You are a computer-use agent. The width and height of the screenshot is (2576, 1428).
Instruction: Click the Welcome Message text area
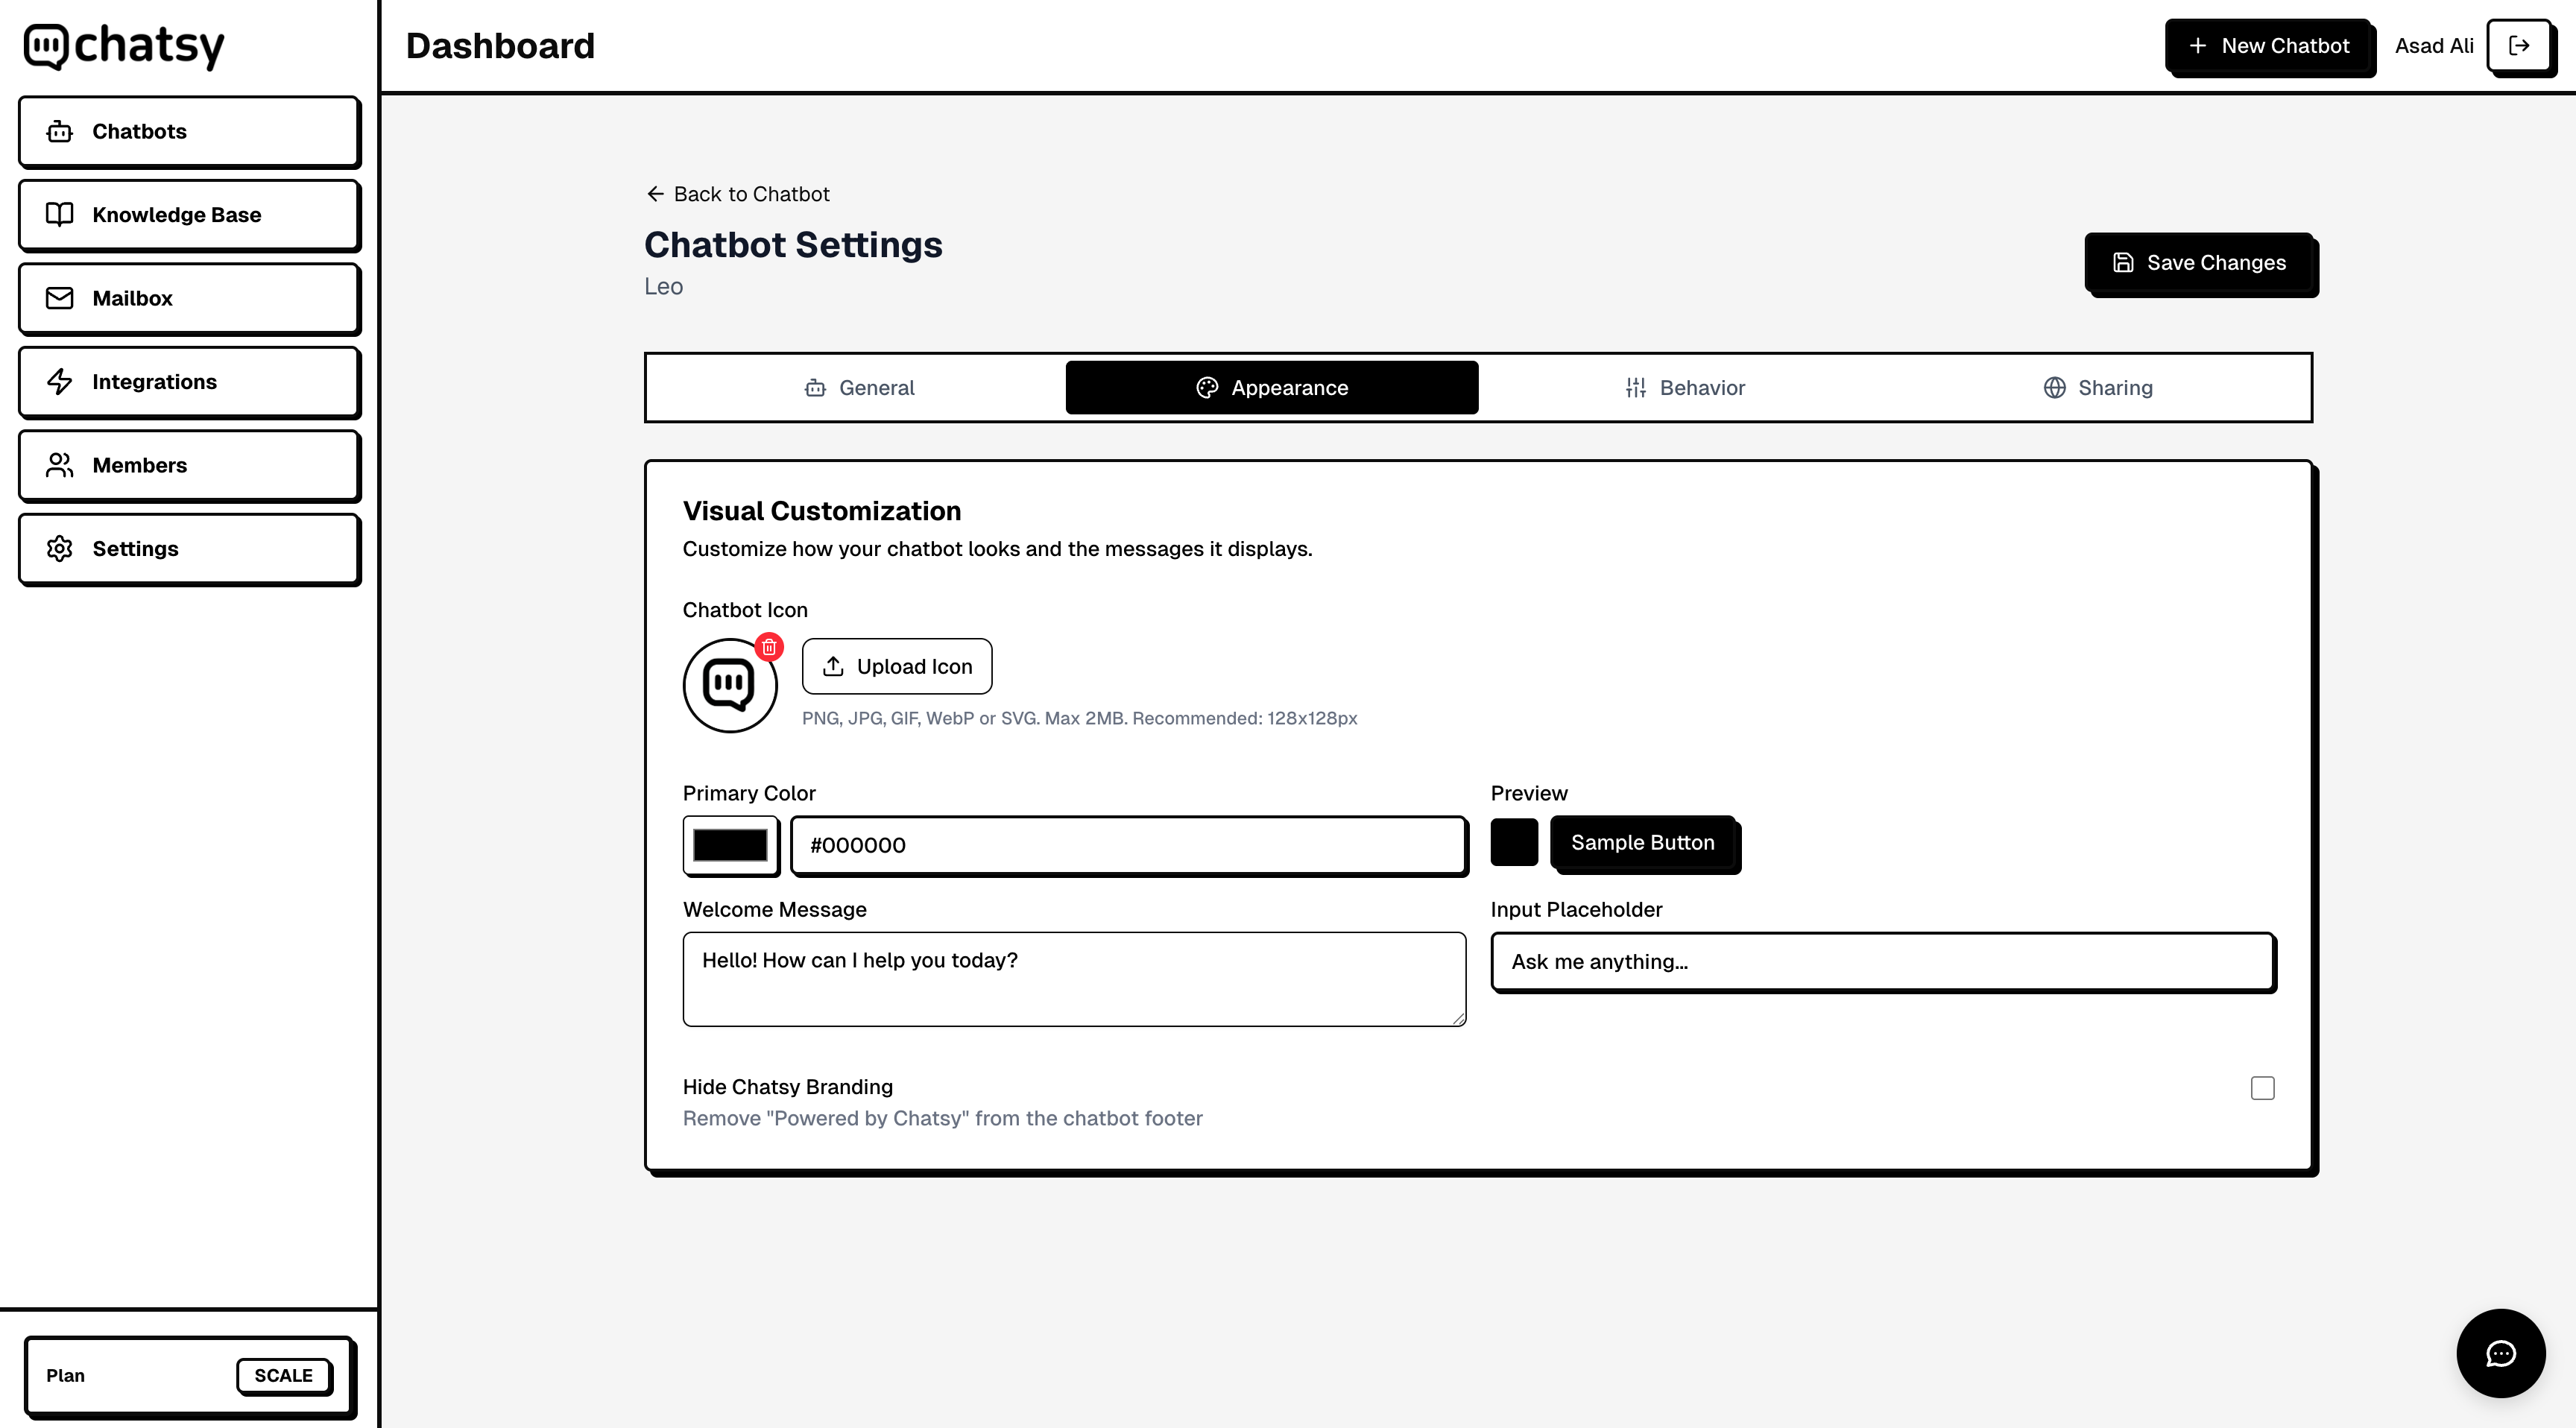1074,979
